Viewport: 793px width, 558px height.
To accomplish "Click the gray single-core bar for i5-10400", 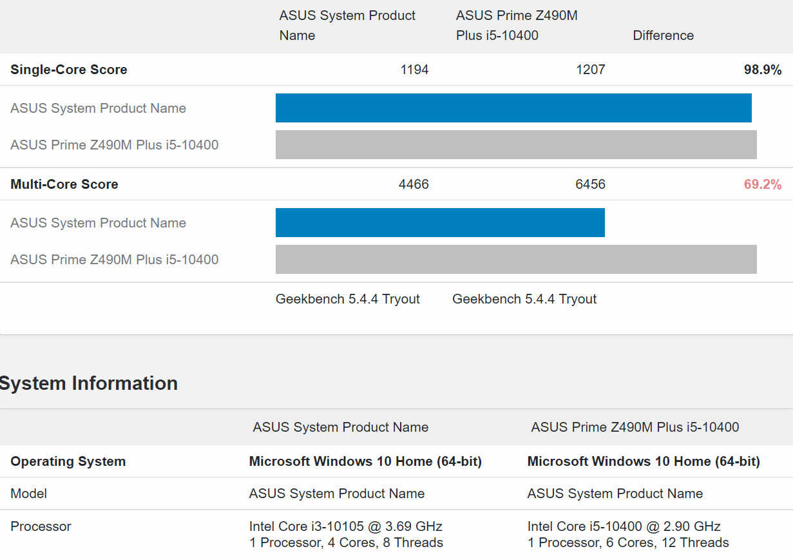I will pyautogui.click(x=516, y=144).
